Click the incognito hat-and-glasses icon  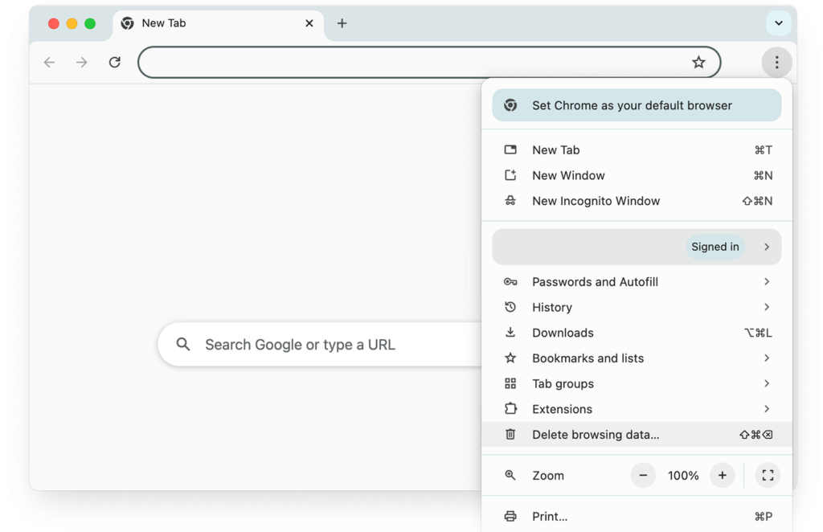click(x=510, y=201)
